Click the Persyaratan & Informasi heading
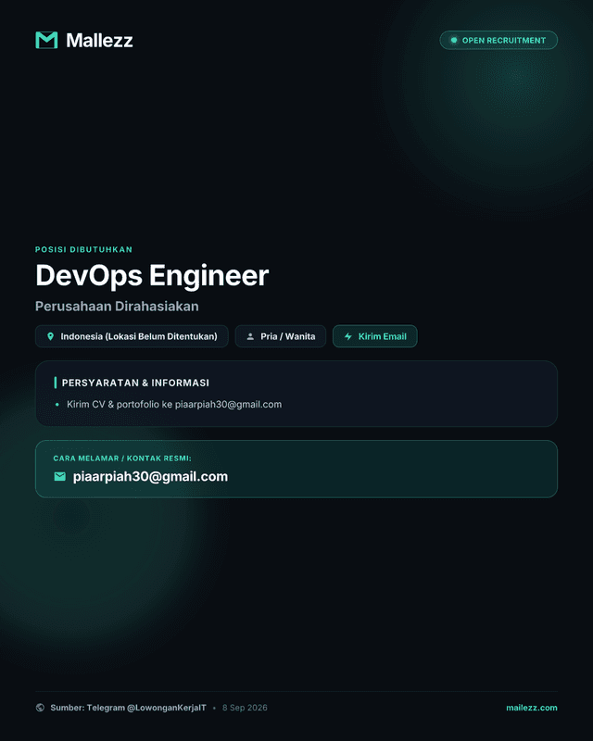The height and width of the screenshot is (741, 593). (x=135, y=383)
